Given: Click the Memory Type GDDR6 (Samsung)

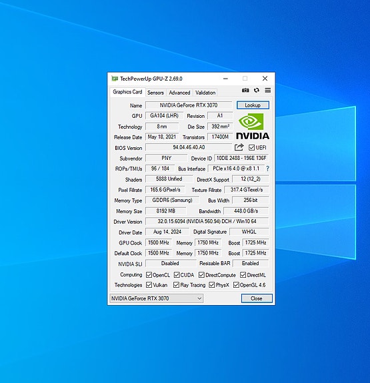Looking at the screenshot, I should click(x=172, y=200).
